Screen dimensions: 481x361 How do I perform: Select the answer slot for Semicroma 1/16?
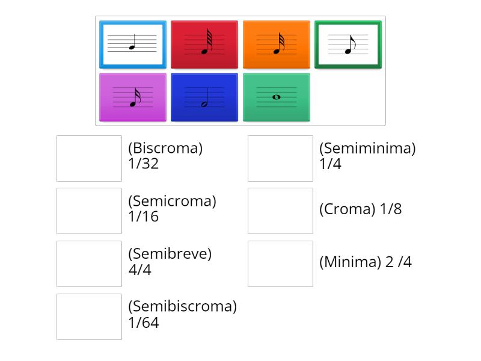(x=89, y=211)
